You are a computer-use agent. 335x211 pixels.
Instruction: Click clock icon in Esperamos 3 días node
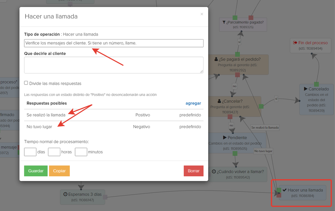pos(65,194)
